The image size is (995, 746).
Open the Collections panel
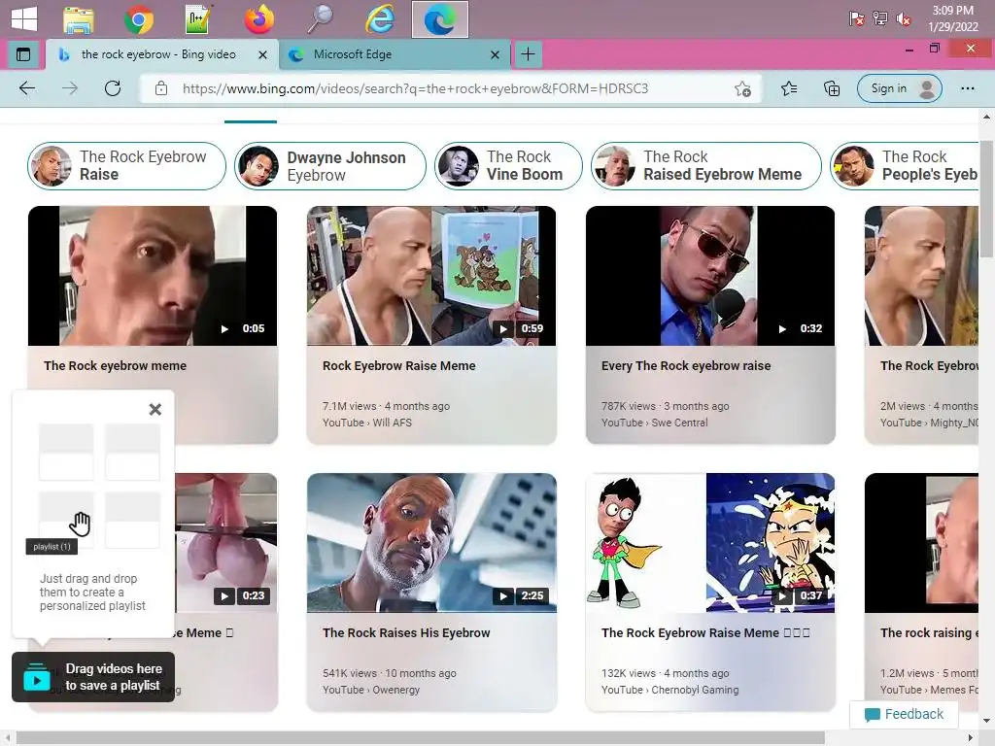(x=832, y=88)
